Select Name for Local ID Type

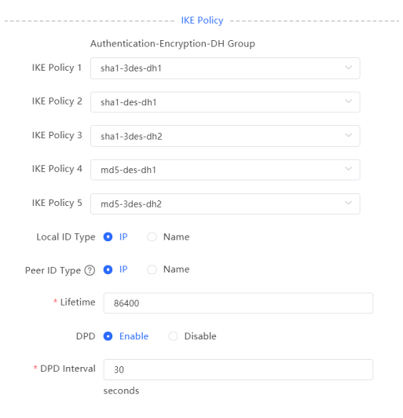[152, 237]
